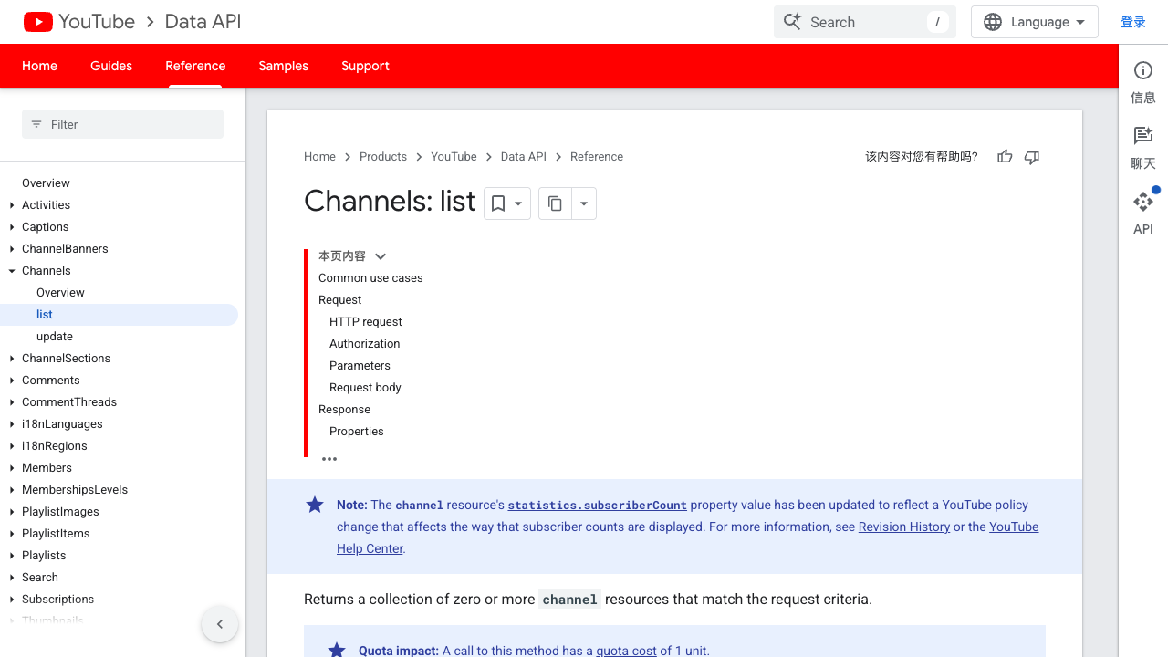1168x657 pixels.
Task: Click Home in the page breadcrumb
Action: 319,157
